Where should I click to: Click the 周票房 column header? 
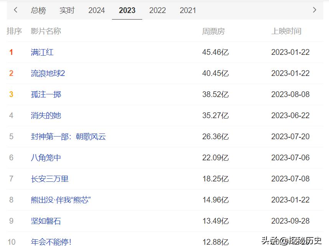tap(213, 31)
